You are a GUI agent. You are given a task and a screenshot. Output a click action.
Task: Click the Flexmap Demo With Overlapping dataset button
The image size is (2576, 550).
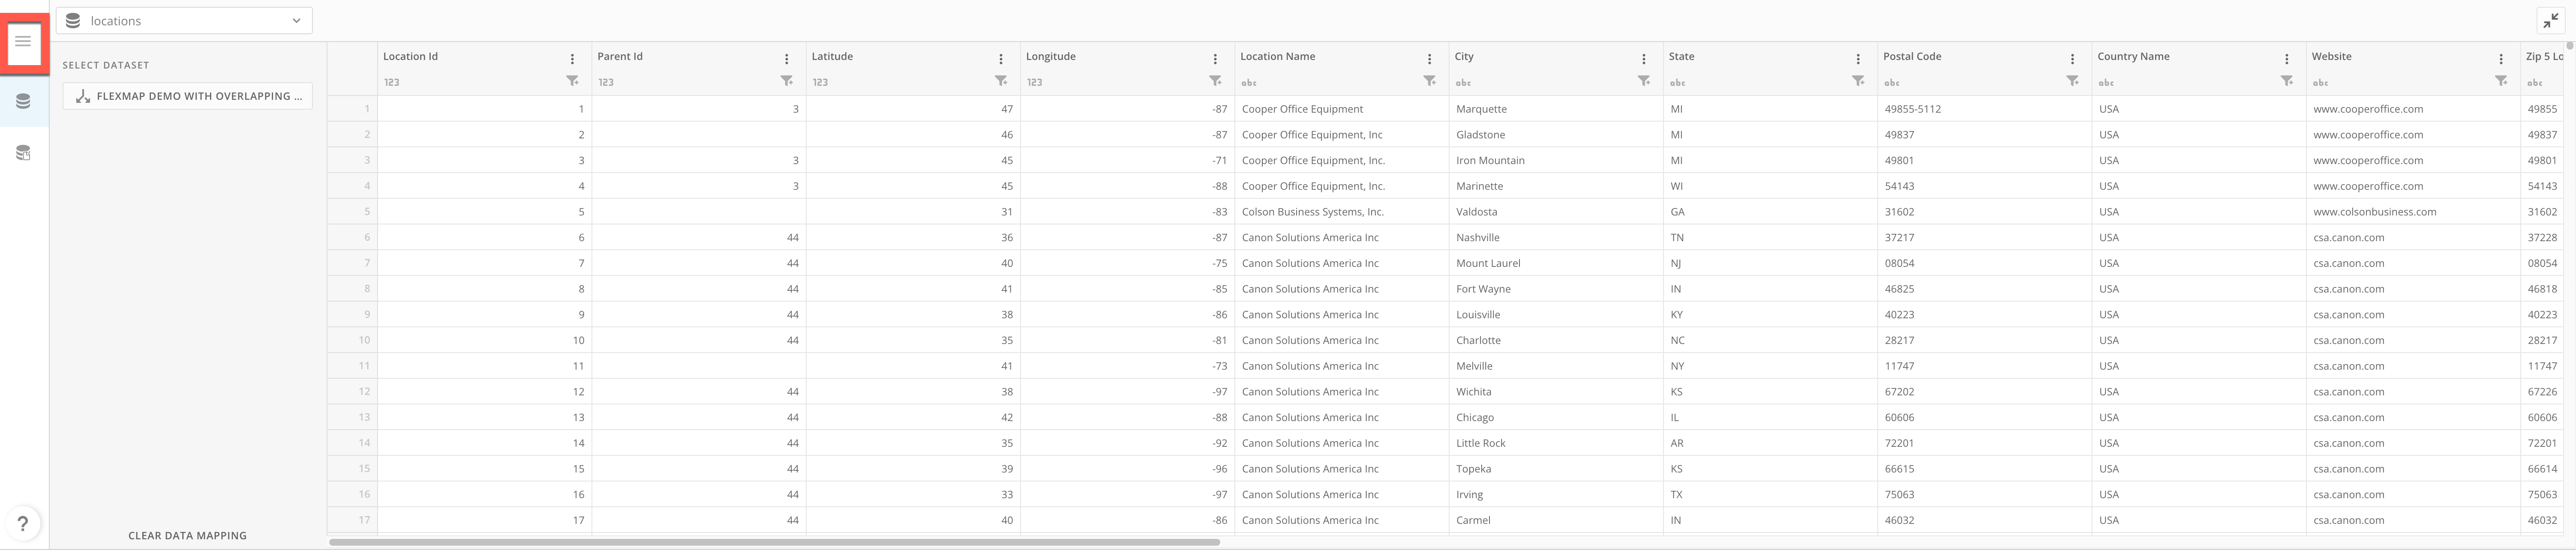[x=188, y=96]
